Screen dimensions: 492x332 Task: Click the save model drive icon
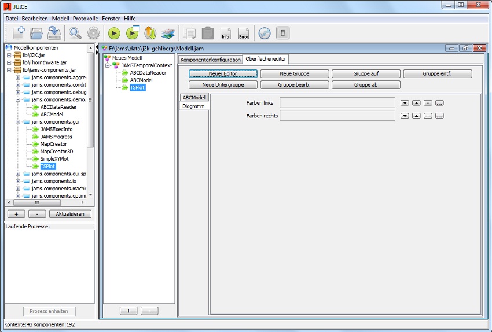[55, 33]
